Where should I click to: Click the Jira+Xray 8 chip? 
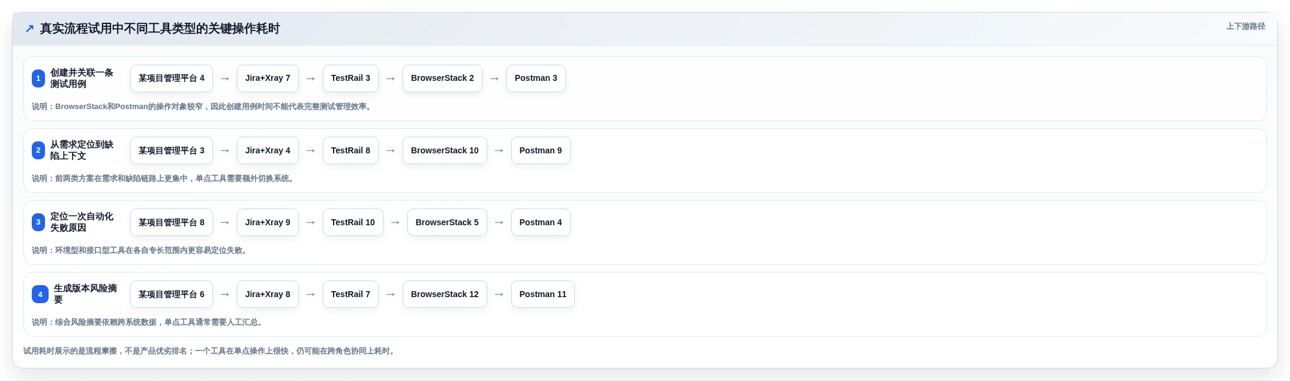click(268, 294)
